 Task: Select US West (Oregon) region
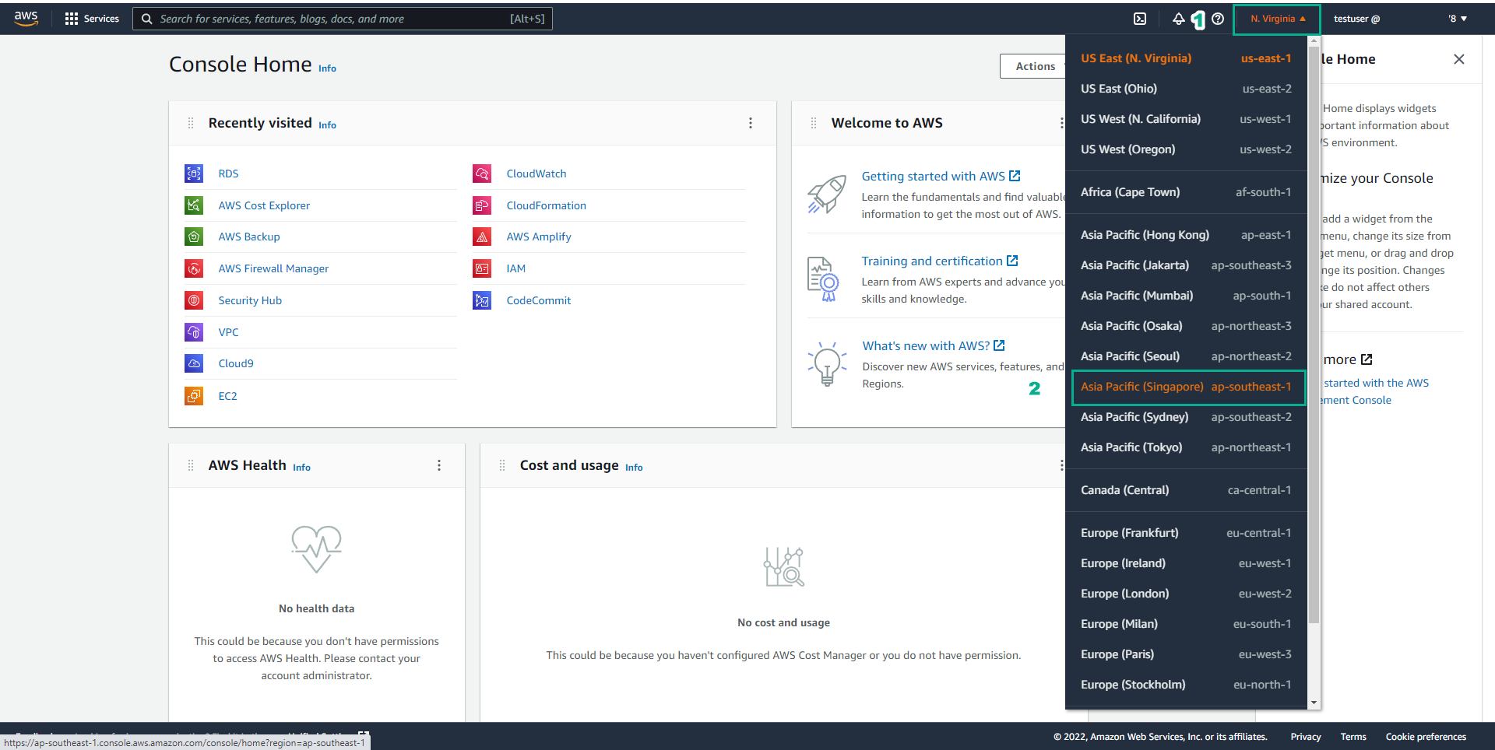tap(1186, 149)
